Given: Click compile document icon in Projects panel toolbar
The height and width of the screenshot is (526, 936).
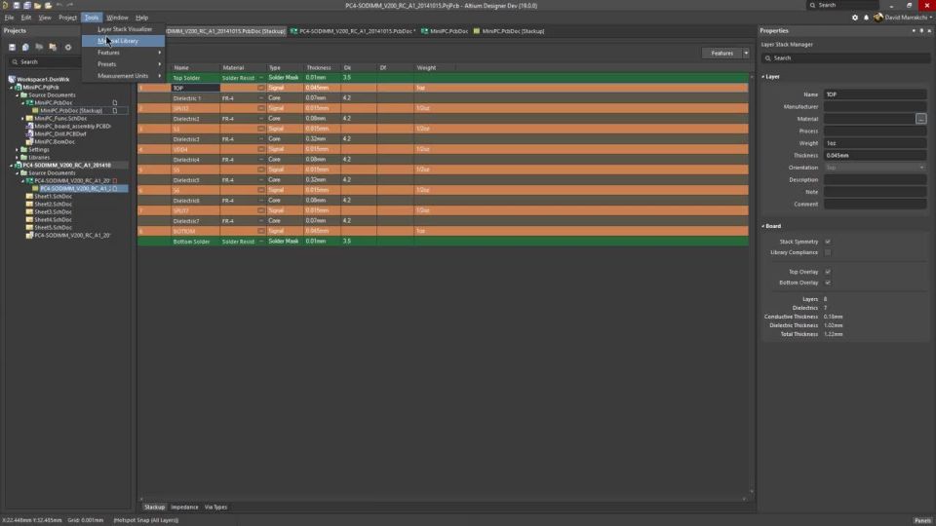Looking at the screenshot, I should 25,47.
